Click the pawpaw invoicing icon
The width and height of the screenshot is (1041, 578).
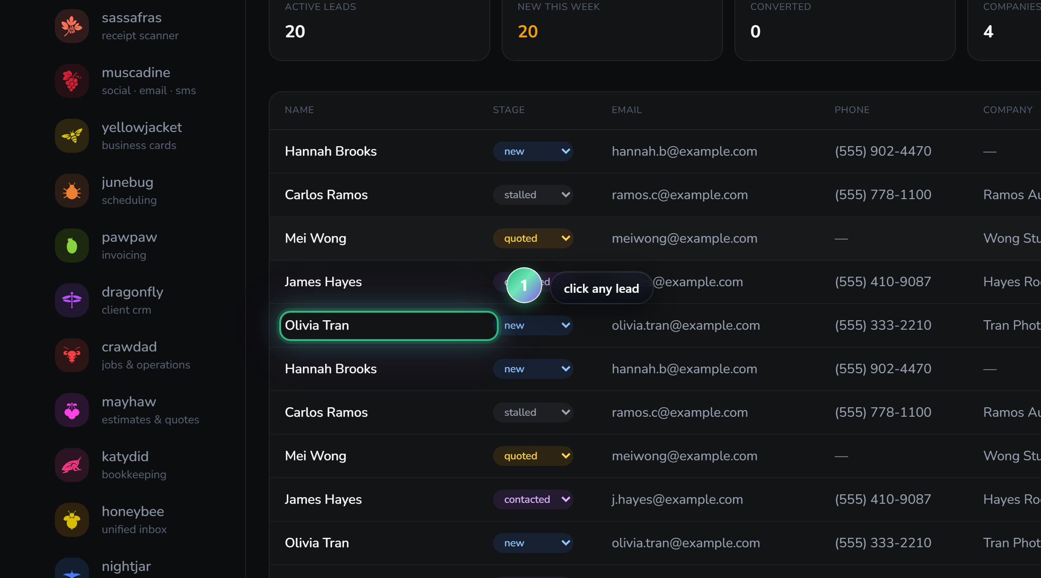(72, 245)
